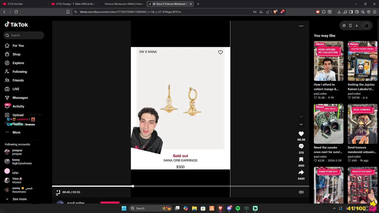
Task: Open the browser downloads icon
Action: click(339, 12)
